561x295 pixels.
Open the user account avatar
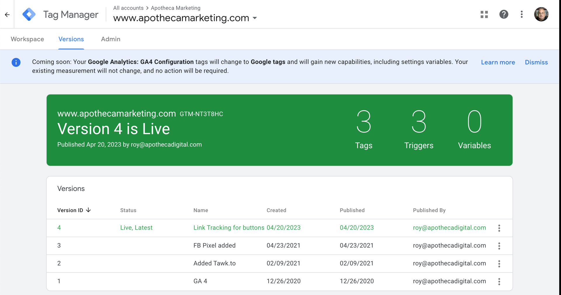point(541,14)
